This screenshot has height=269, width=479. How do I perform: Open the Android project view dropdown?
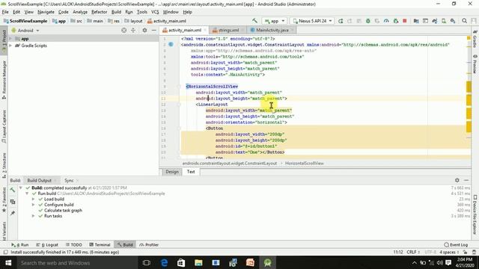point(25,31)
